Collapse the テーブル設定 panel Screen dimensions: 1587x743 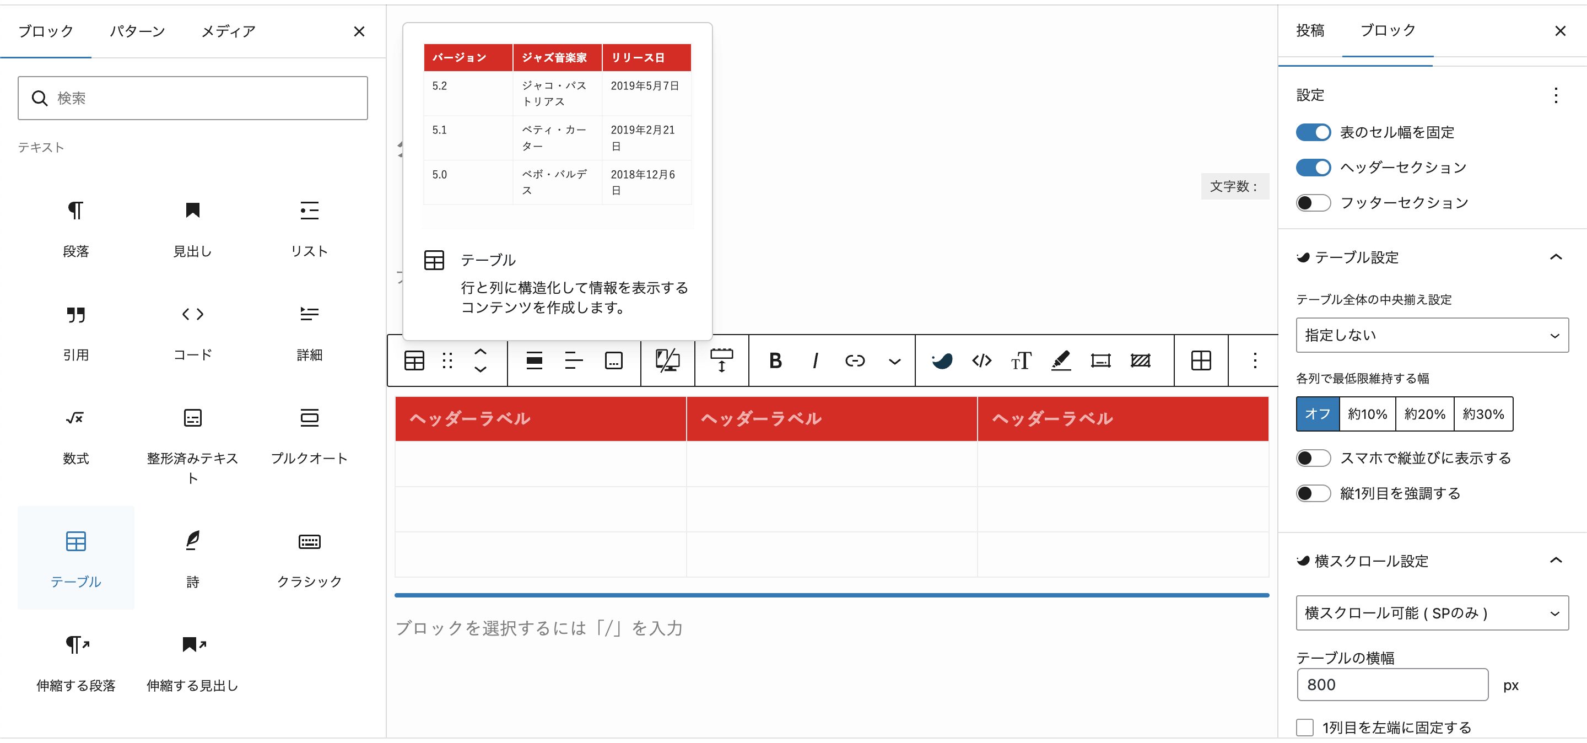pyautogui.click(x=1556, y=257)
